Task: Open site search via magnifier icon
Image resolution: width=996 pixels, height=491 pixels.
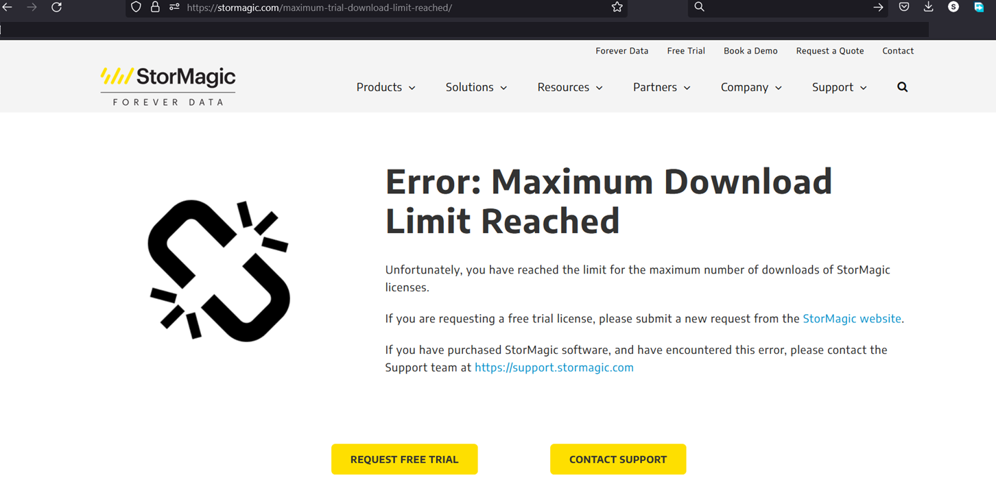Action: click(903, 87)
